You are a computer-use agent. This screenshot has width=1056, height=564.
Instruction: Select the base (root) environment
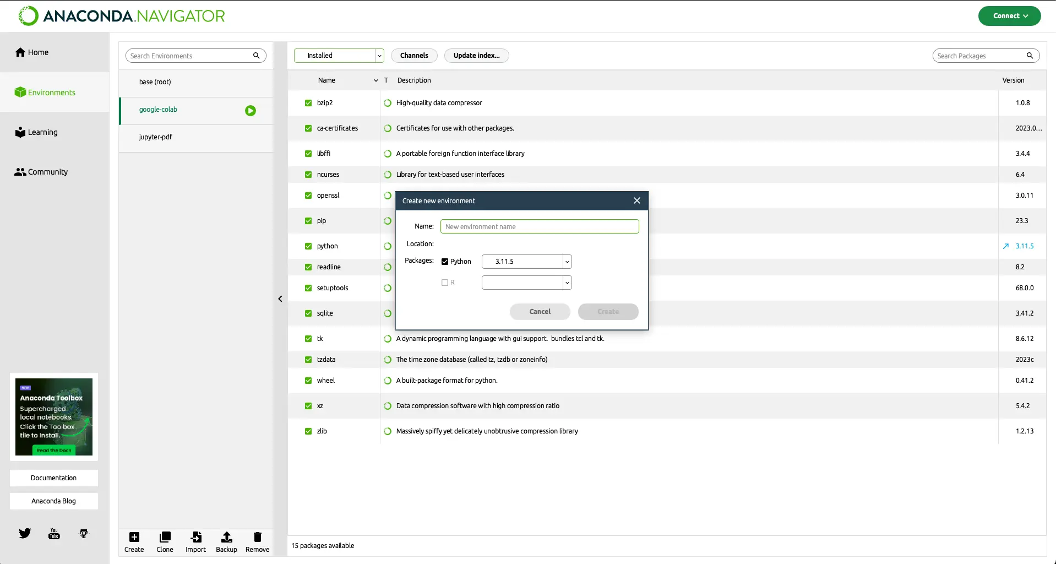click(x=196, y=82)
